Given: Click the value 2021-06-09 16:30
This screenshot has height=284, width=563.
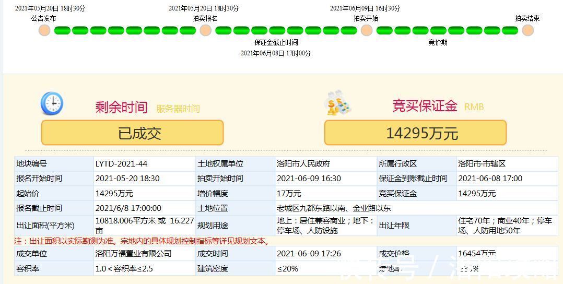Looking at the screenshot, I should click(x=309, y=179).
